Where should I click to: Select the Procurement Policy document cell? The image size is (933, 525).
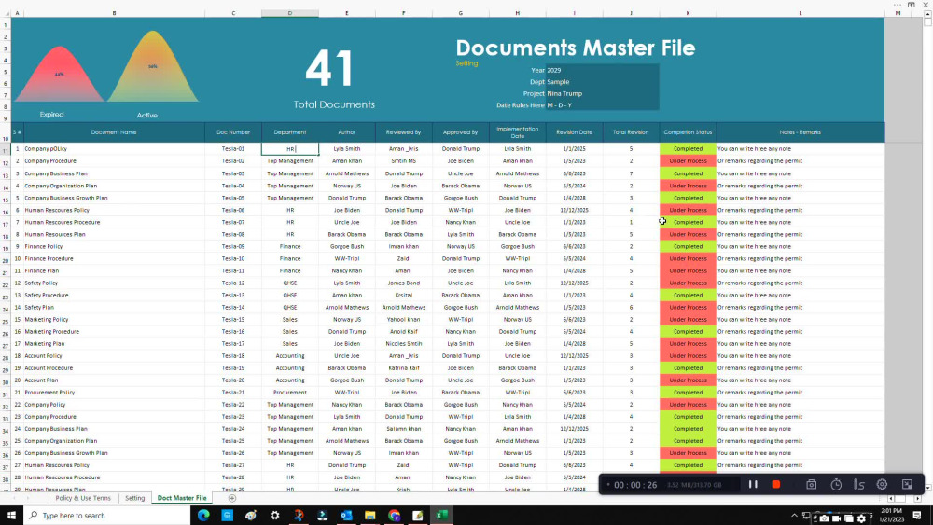tap(114, 393)
